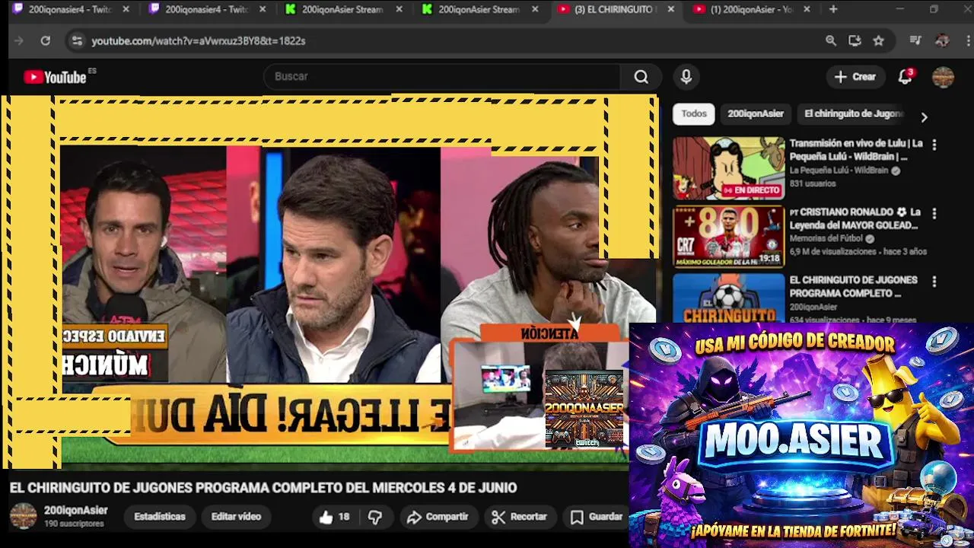Open options for the suggested Chiringuito de Jugones video

934,282
